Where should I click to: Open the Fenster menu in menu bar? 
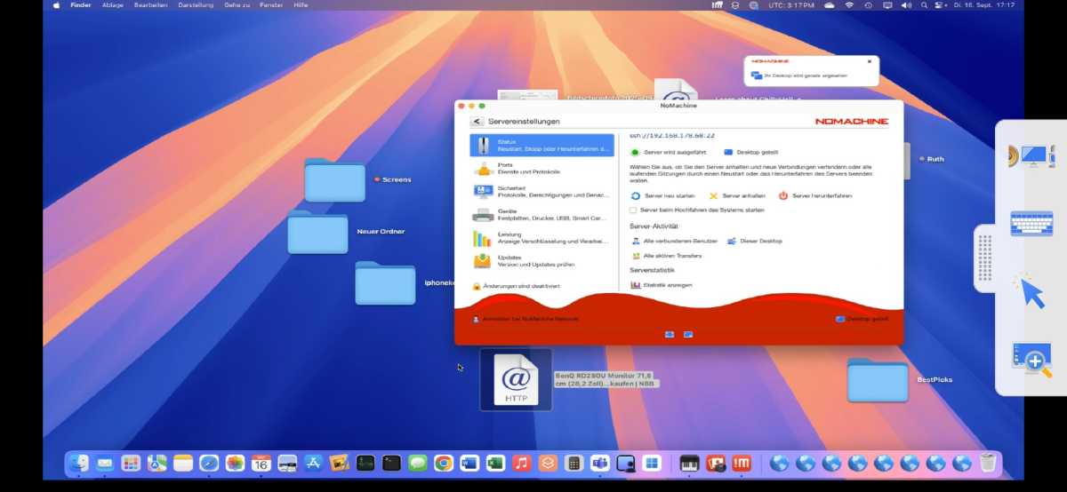point(272,5)
